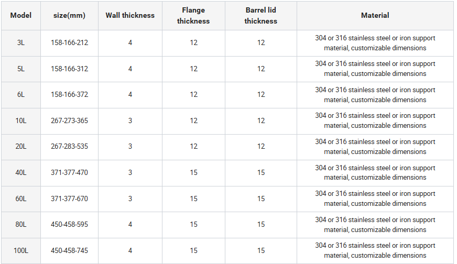This screenshot has height=264, width=457.
Task: Select size value 371-377-470
Action: (x=69, y=172)
